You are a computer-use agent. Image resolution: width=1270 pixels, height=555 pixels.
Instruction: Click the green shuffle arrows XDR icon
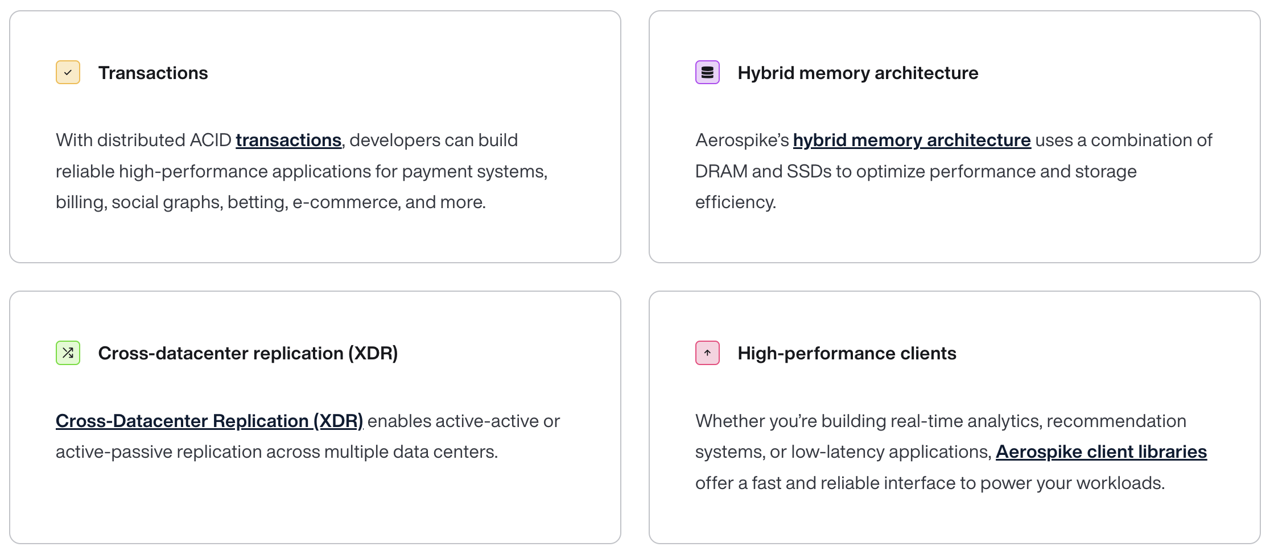click(x=68, y=353)
